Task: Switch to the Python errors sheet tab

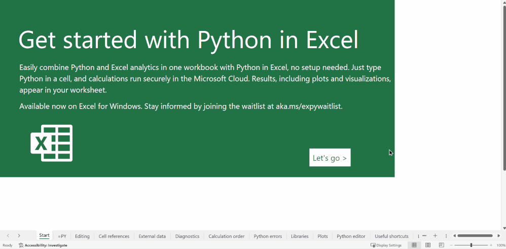Action: point(268,236)
